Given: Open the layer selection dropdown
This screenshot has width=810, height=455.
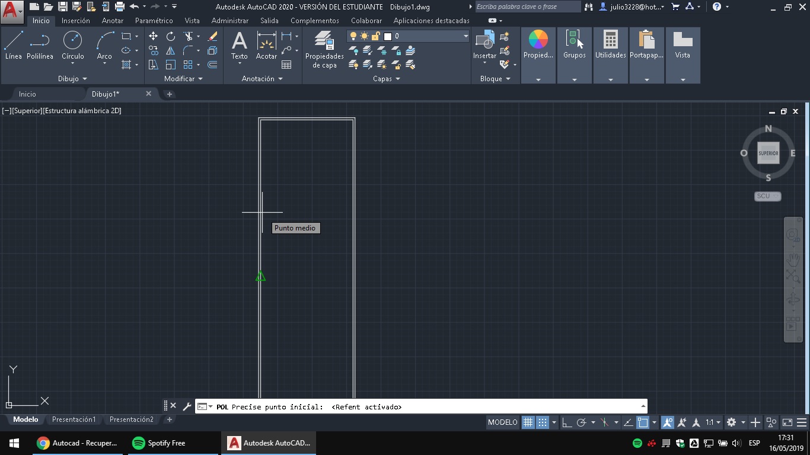Looking at the screenshot, I should point(465,36).
